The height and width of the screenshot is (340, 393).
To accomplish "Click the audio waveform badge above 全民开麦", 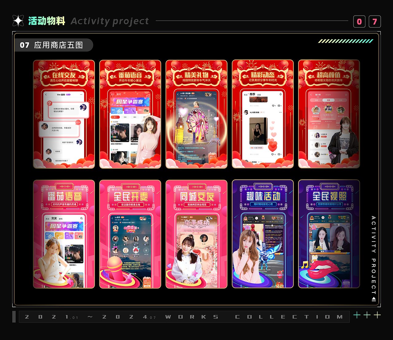I will click(x=131, y=187).
